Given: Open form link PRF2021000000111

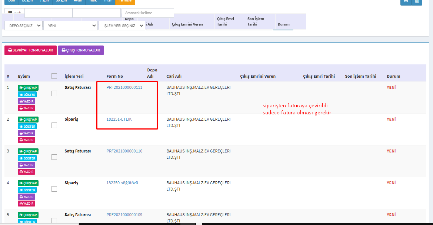Looking at the screenshot, I should 124,88.
